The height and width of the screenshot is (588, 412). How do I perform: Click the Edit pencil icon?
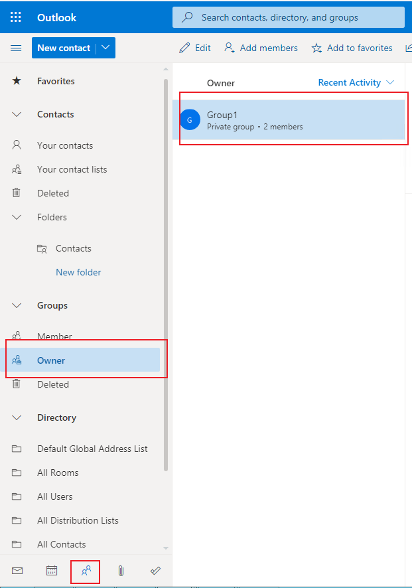pyautogui.click(x=184, y=48)
